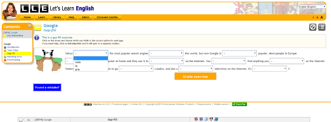
Task: Open the dropdown after 'It's'
Action: pyautogui.click(x=270, y=69)
